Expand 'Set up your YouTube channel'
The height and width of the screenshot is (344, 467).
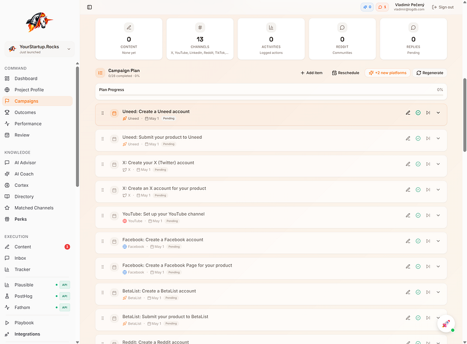438,216
